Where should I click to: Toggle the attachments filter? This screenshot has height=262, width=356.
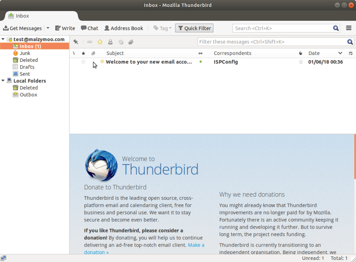point(131,42)
